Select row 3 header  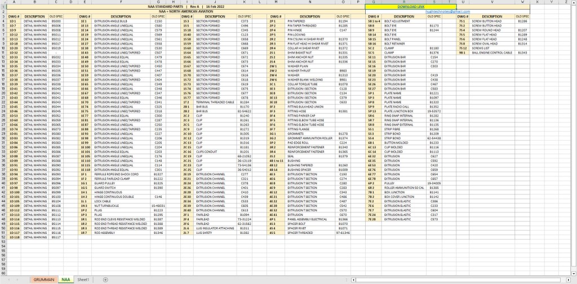[x=3, y=16]
